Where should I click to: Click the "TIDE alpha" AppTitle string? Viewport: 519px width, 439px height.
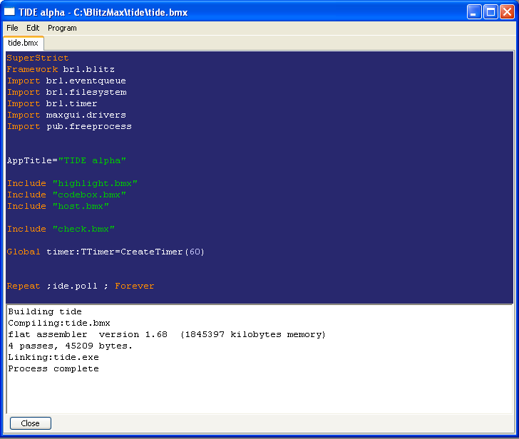click(x=92, y=161)
